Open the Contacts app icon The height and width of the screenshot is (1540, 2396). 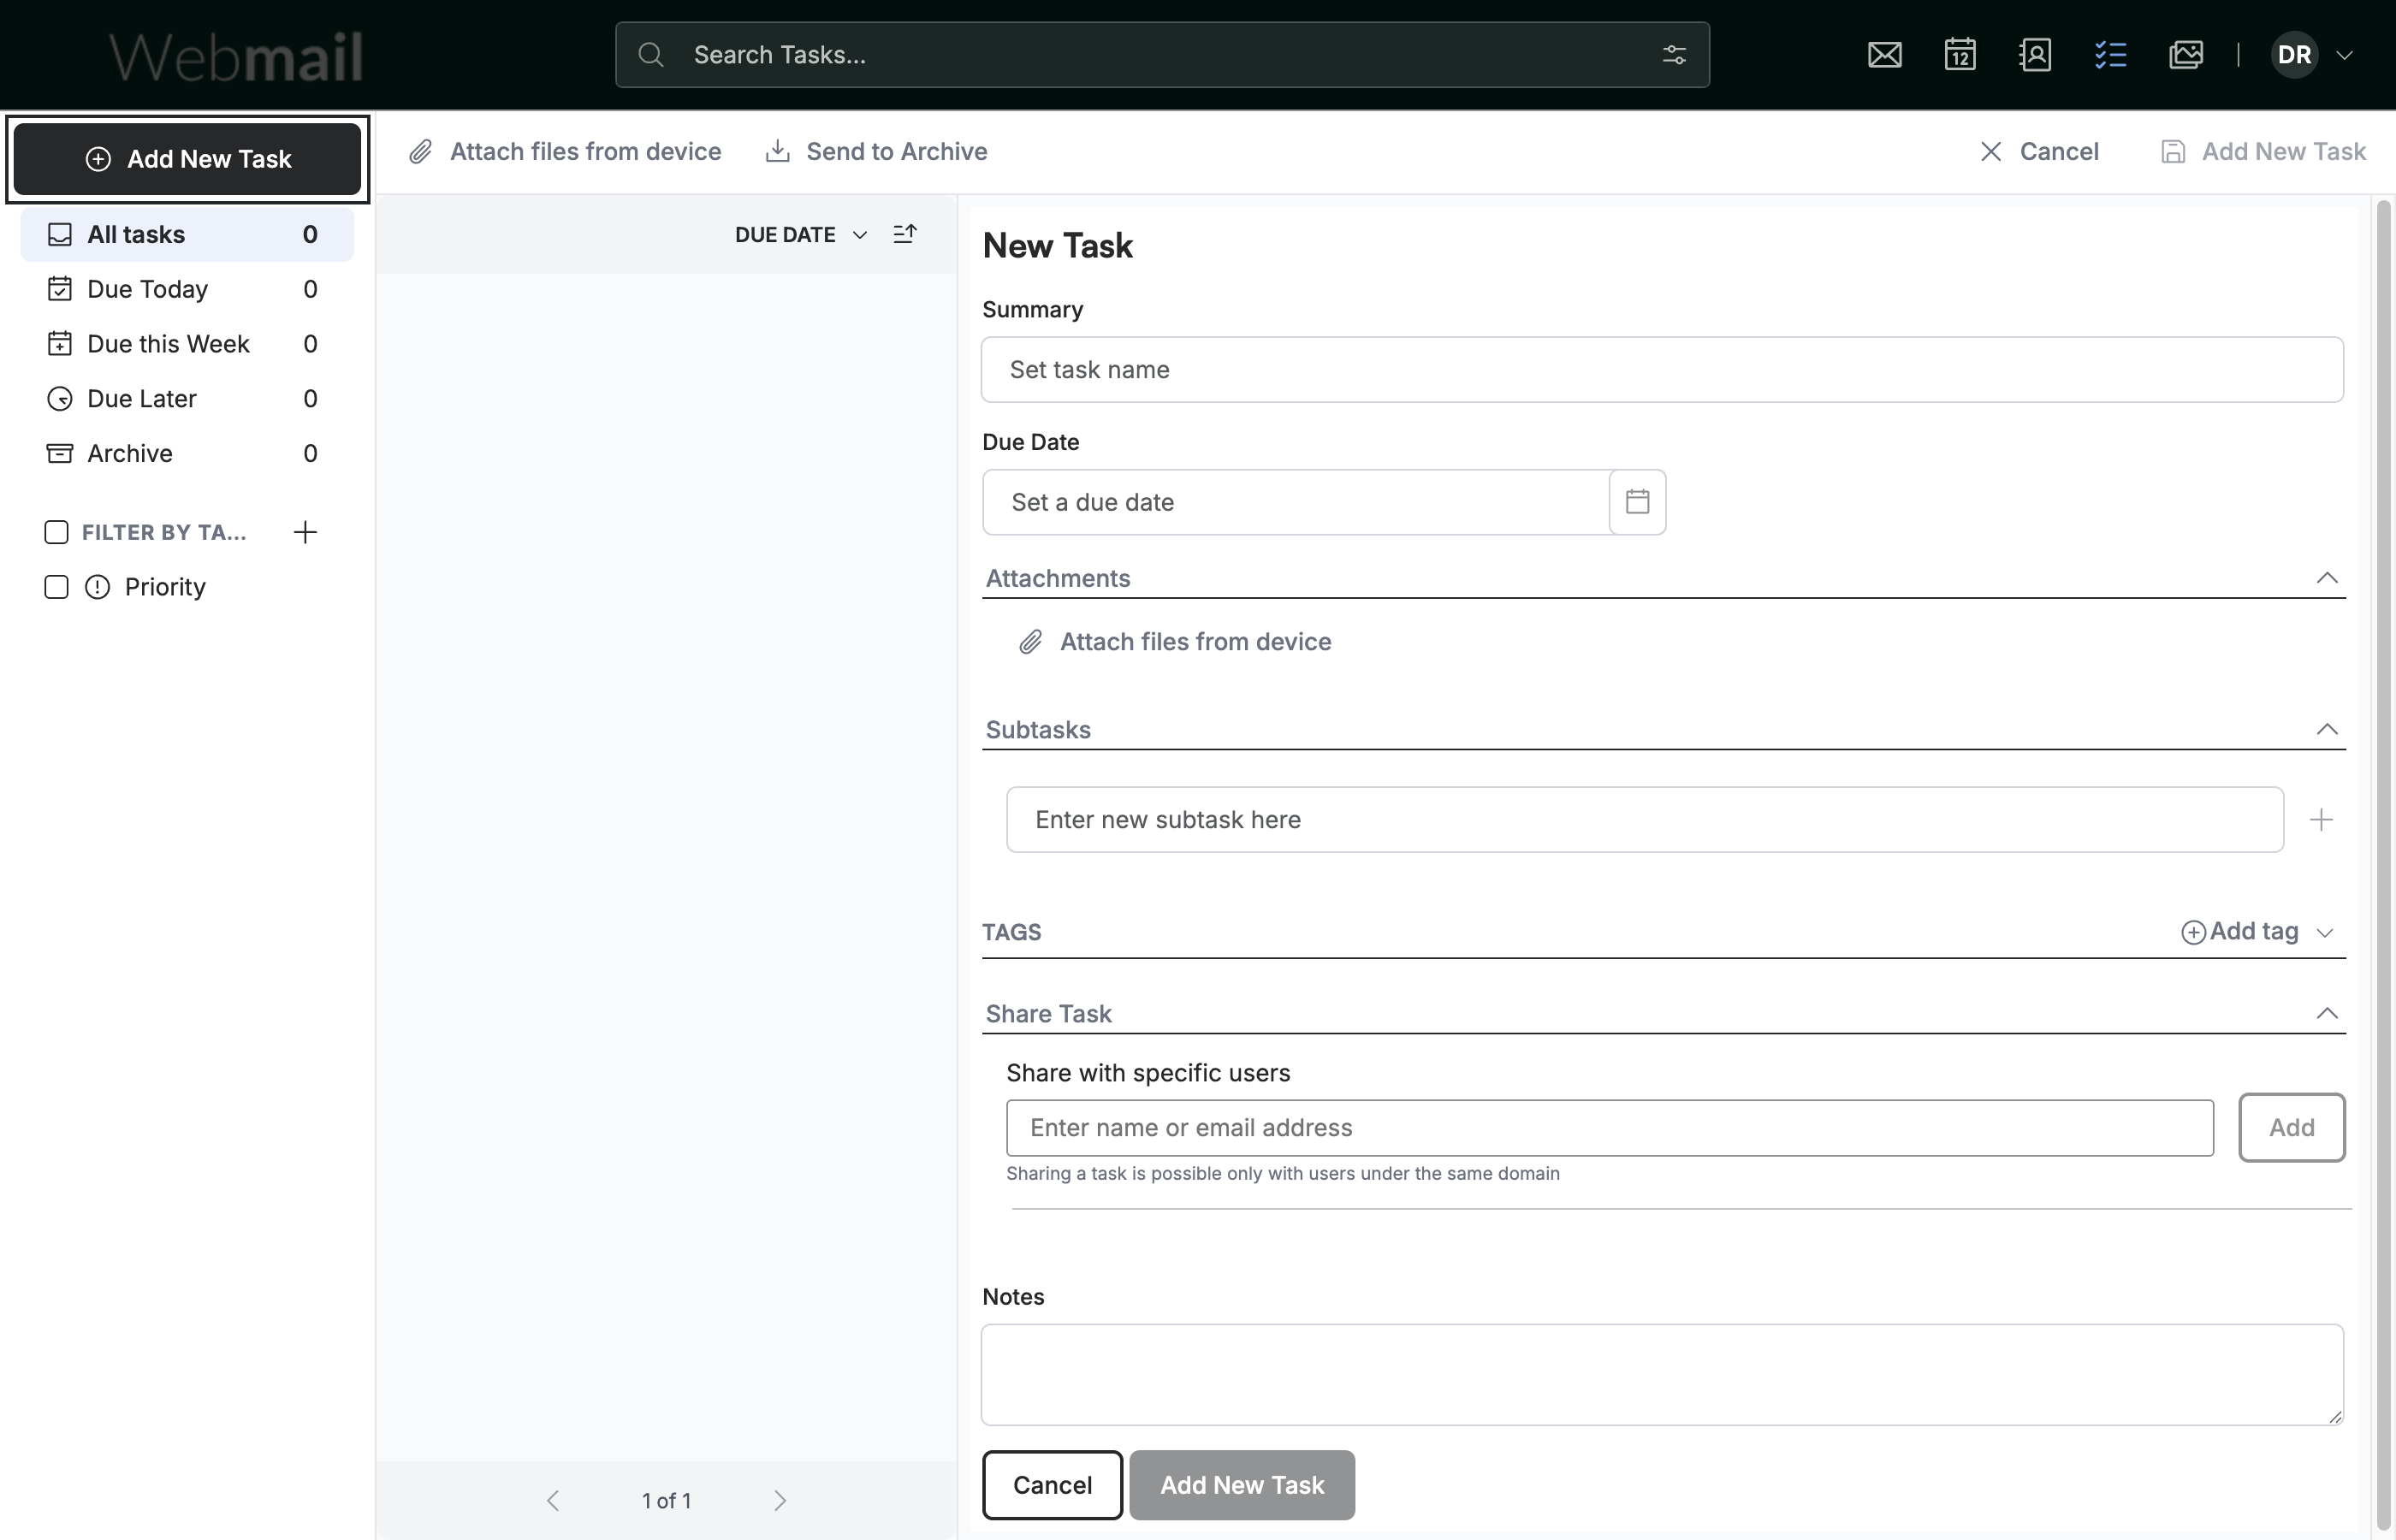pyautogui.click(x=2035, y=55)
